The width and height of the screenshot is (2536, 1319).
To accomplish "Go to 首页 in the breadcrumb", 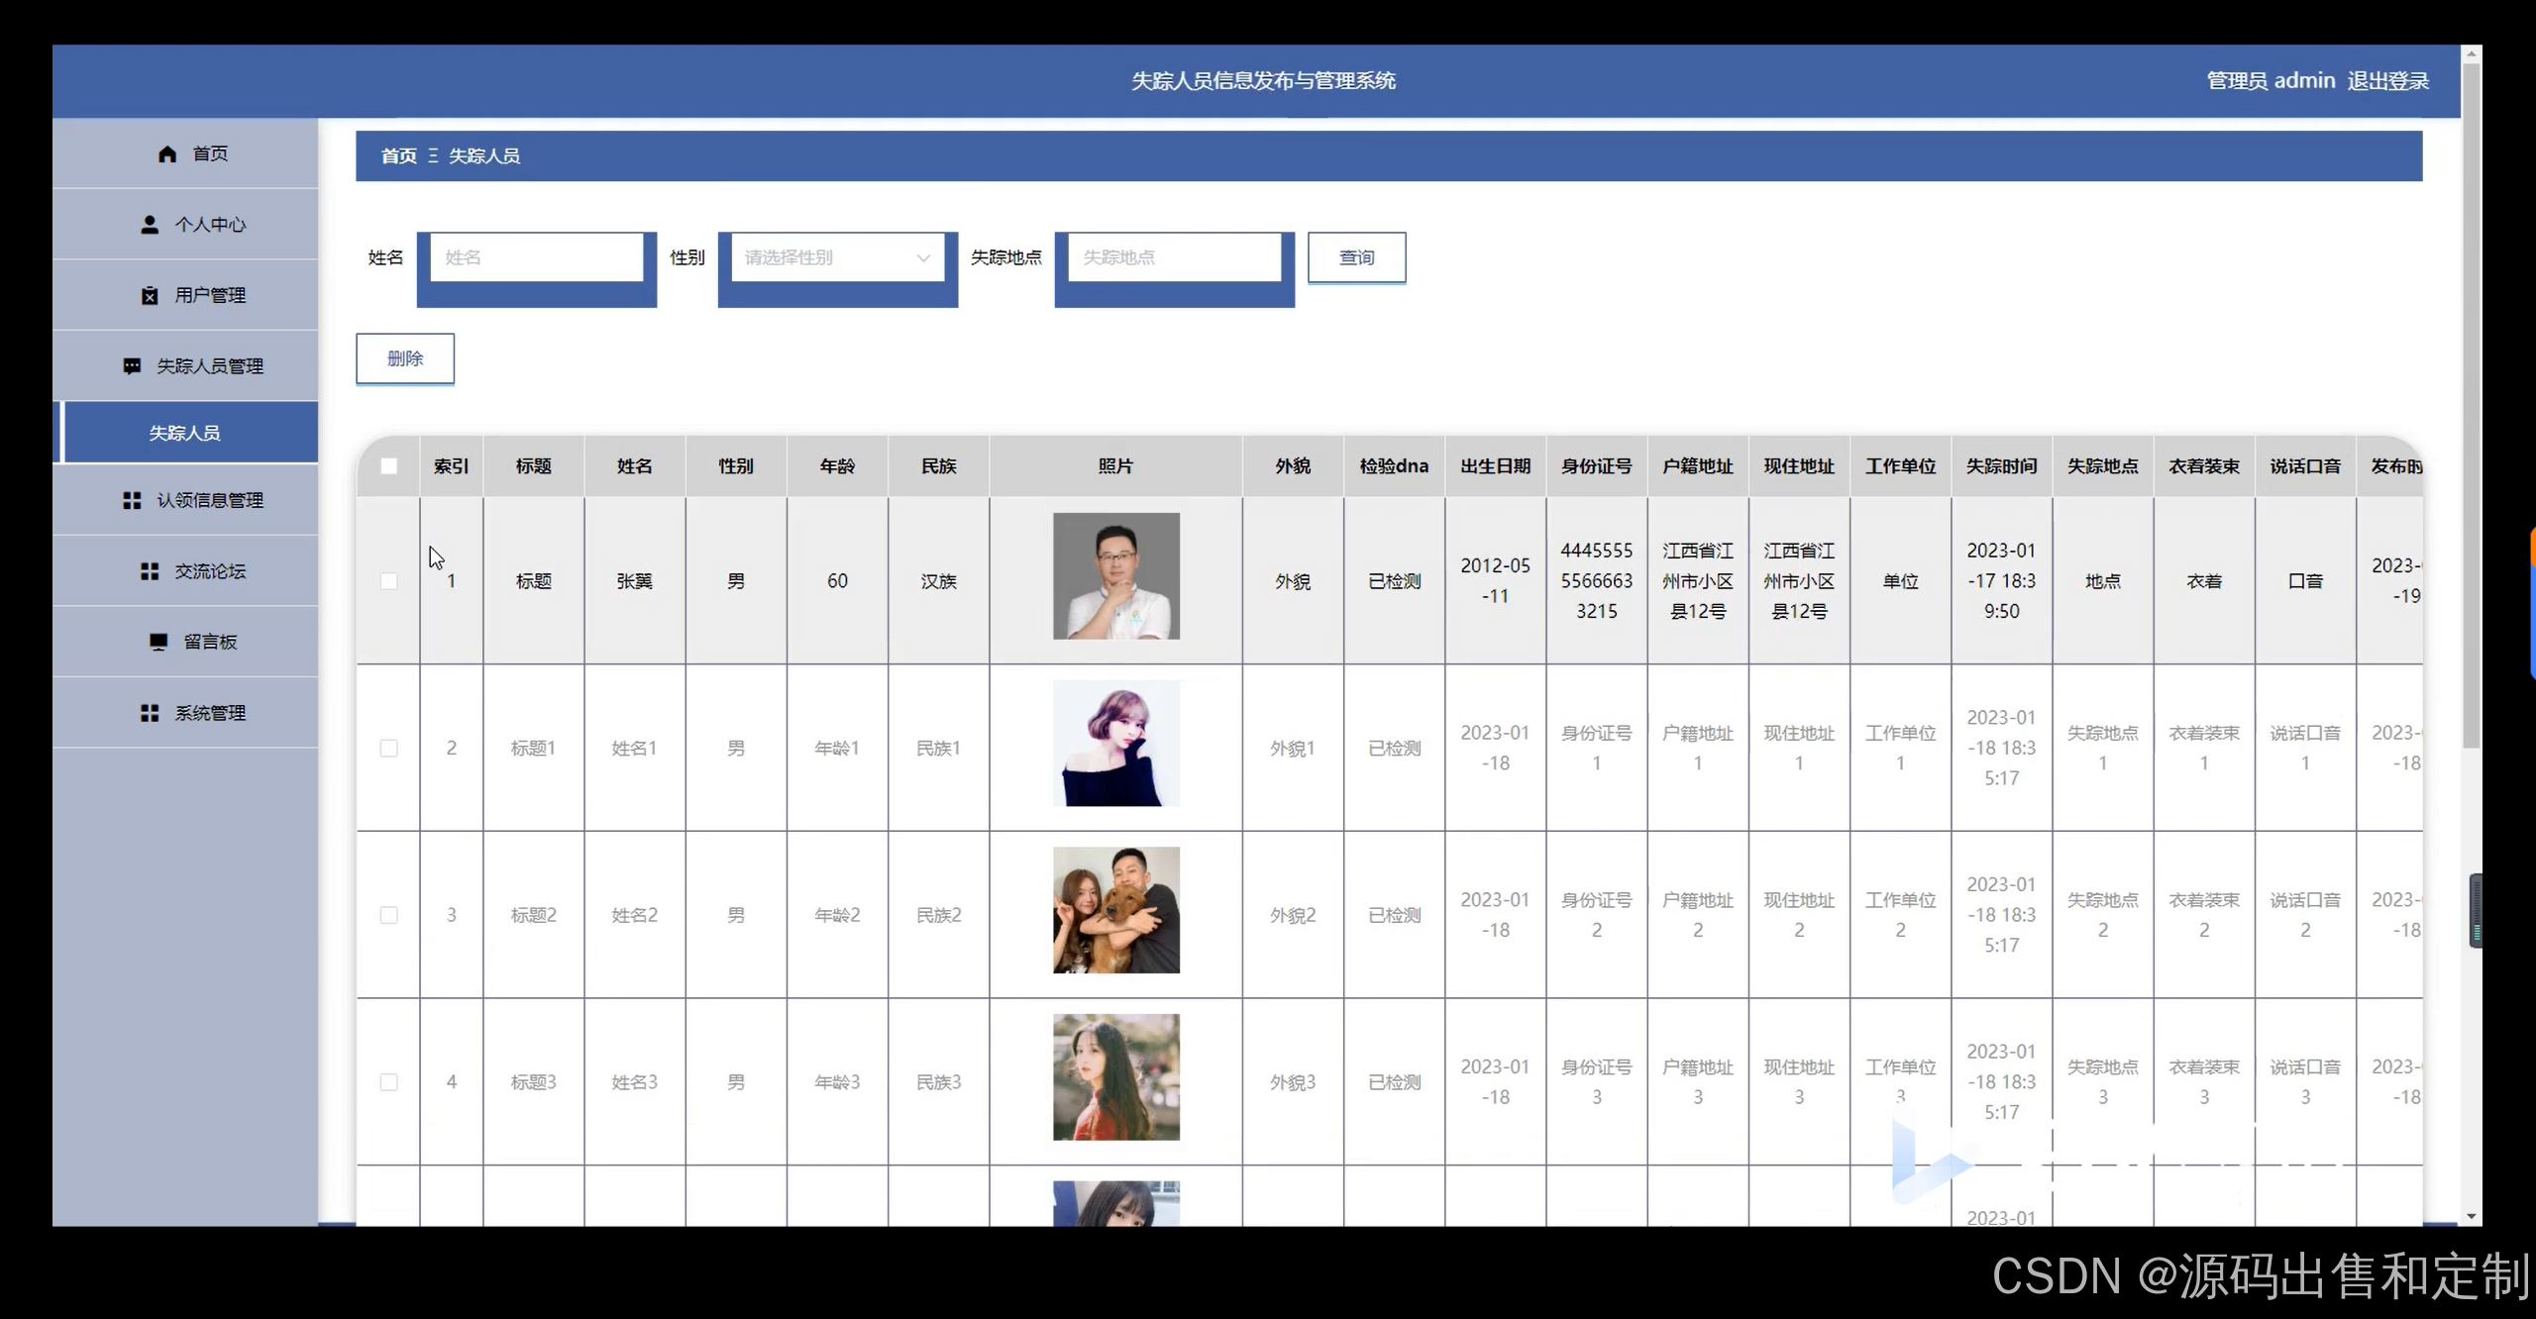I will click(x=398, y=156).
